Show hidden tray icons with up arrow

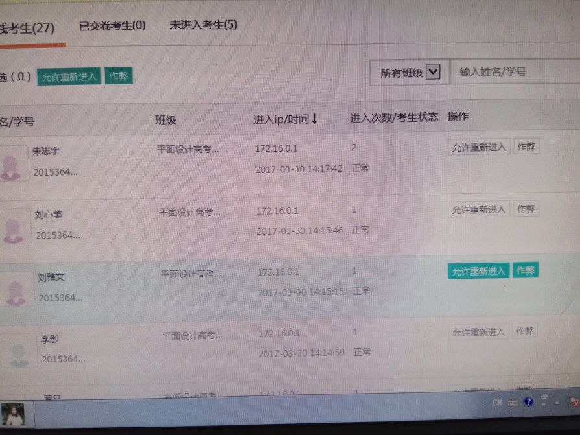(558, 403)
